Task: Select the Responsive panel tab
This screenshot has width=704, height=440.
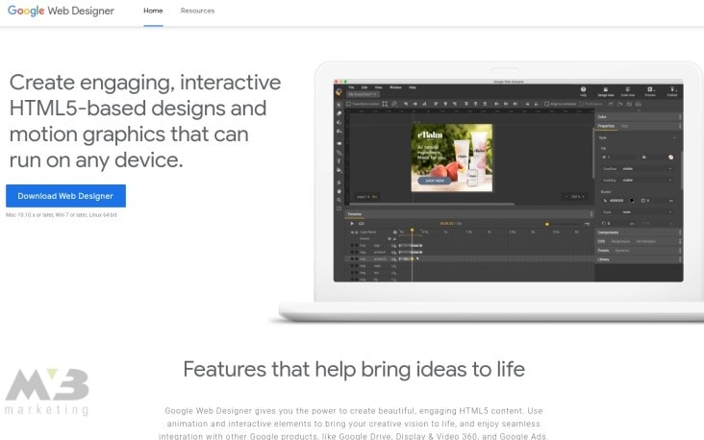Action: pyautogui.click(x=620, y=241)
